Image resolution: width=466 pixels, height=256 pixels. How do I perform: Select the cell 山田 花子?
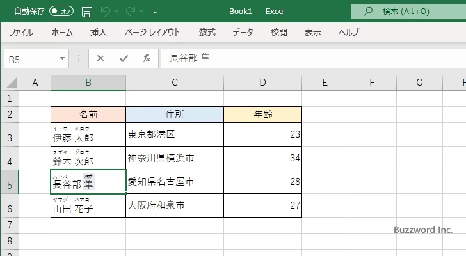pos(88,206)
